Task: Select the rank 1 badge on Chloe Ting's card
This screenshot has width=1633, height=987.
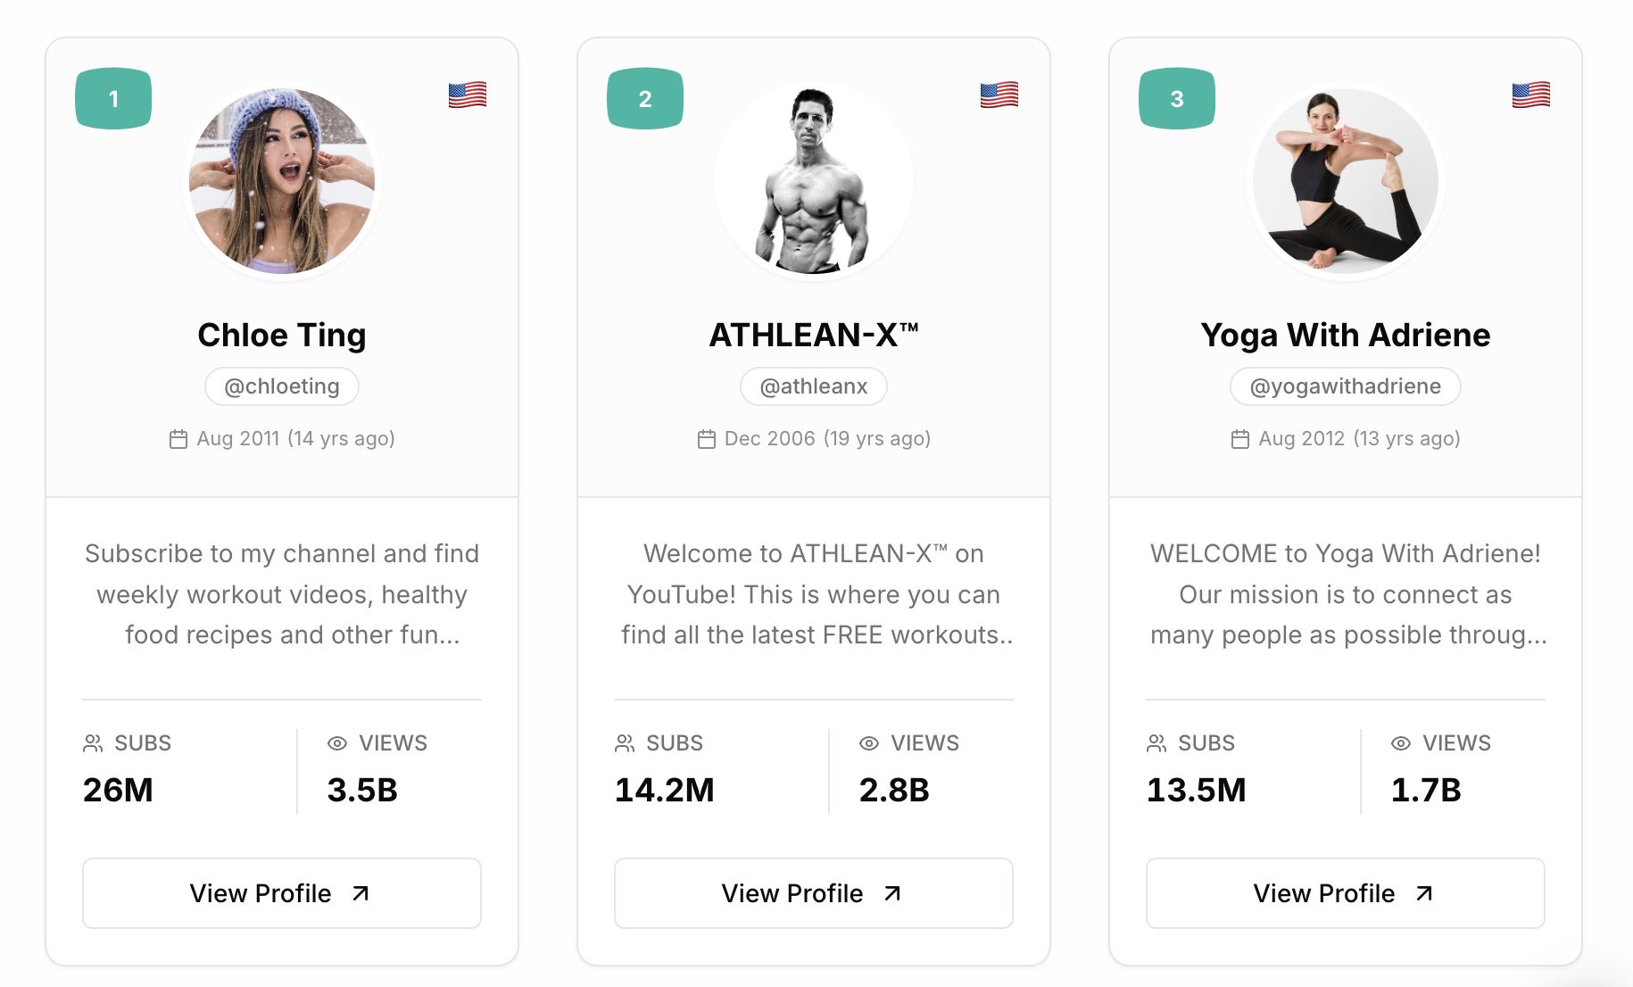Action: tap(113, 99)
